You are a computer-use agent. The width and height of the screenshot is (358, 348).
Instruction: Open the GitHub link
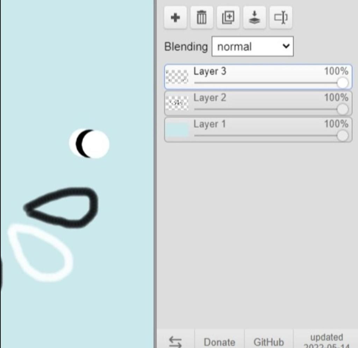coord(269,342)
